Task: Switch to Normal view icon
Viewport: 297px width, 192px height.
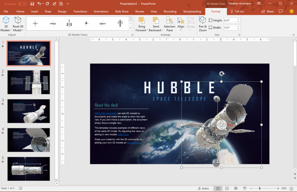Action: tap(218, 189)
